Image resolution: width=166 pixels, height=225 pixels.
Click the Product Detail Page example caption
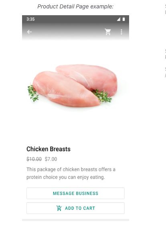pos(75,6)
